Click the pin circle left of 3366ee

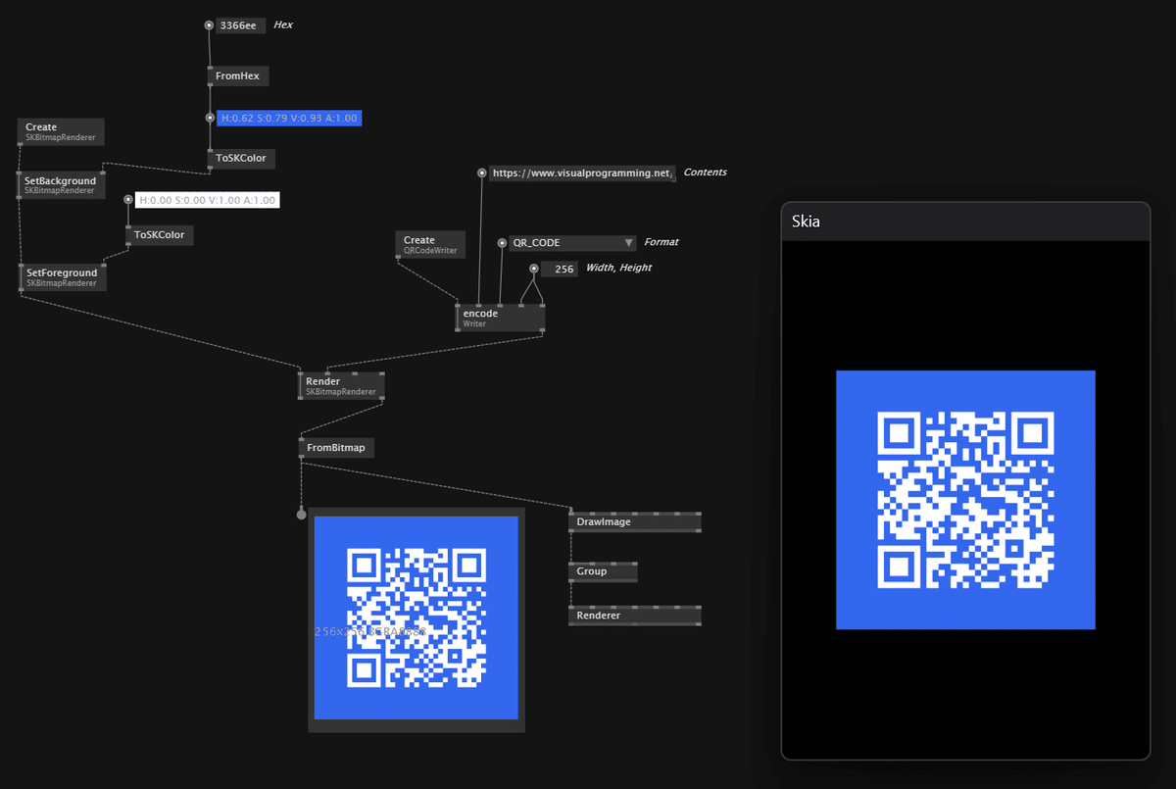tap(209, 25)
